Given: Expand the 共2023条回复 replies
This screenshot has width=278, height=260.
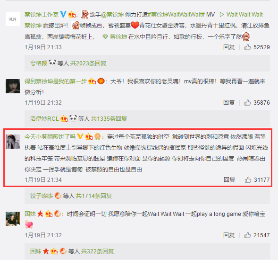Looking at the screenshot, I should pos(88,63).
